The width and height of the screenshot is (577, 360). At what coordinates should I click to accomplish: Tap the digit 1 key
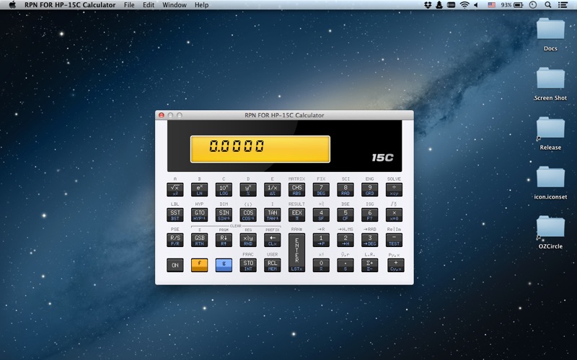click(x=321, y=240)
